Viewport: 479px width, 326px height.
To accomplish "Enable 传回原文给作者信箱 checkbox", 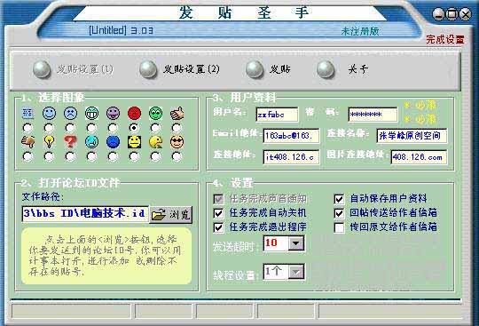I will coord(339,227).
